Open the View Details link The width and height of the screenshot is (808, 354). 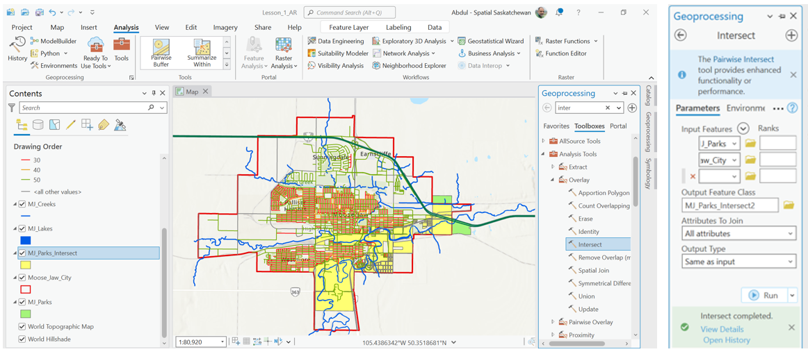click(722, 329)
